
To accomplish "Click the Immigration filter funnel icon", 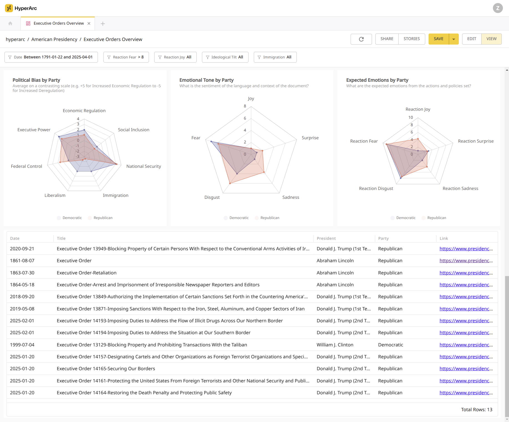I will pyautogui.click(x=259, y=57).
